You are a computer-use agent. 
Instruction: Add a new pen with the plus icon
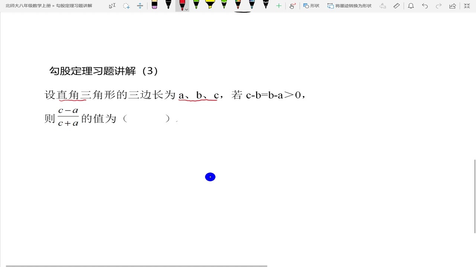pyautogui.click(x=279, y=6)
